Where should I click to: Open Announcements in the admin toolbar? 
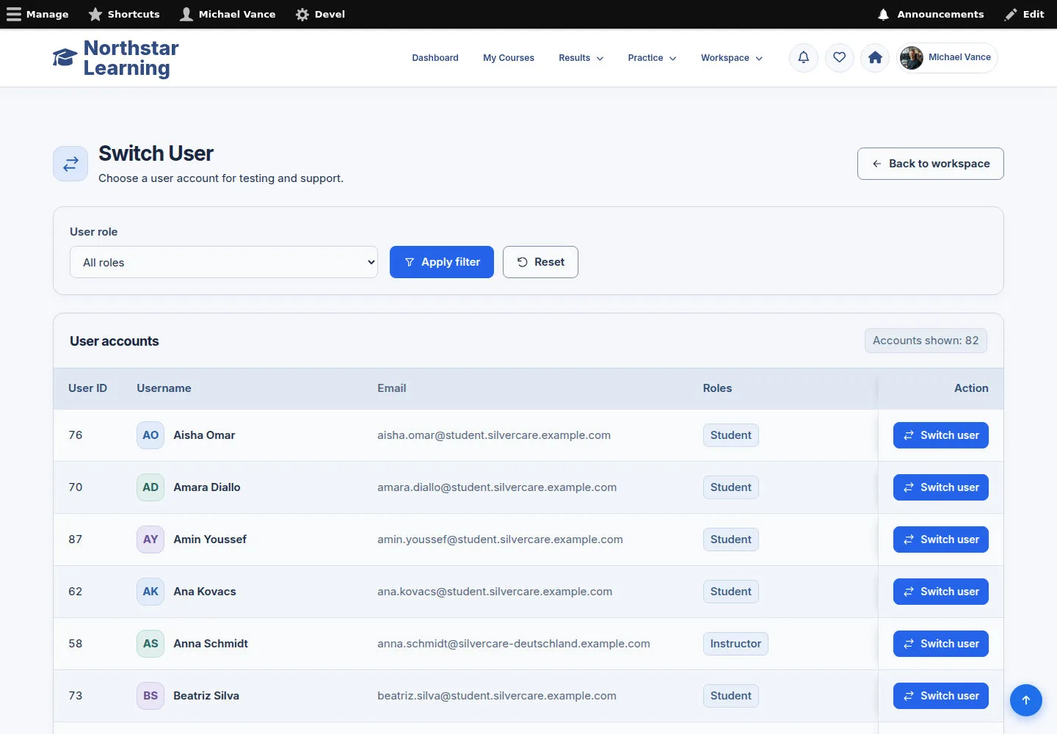[931, 14]
